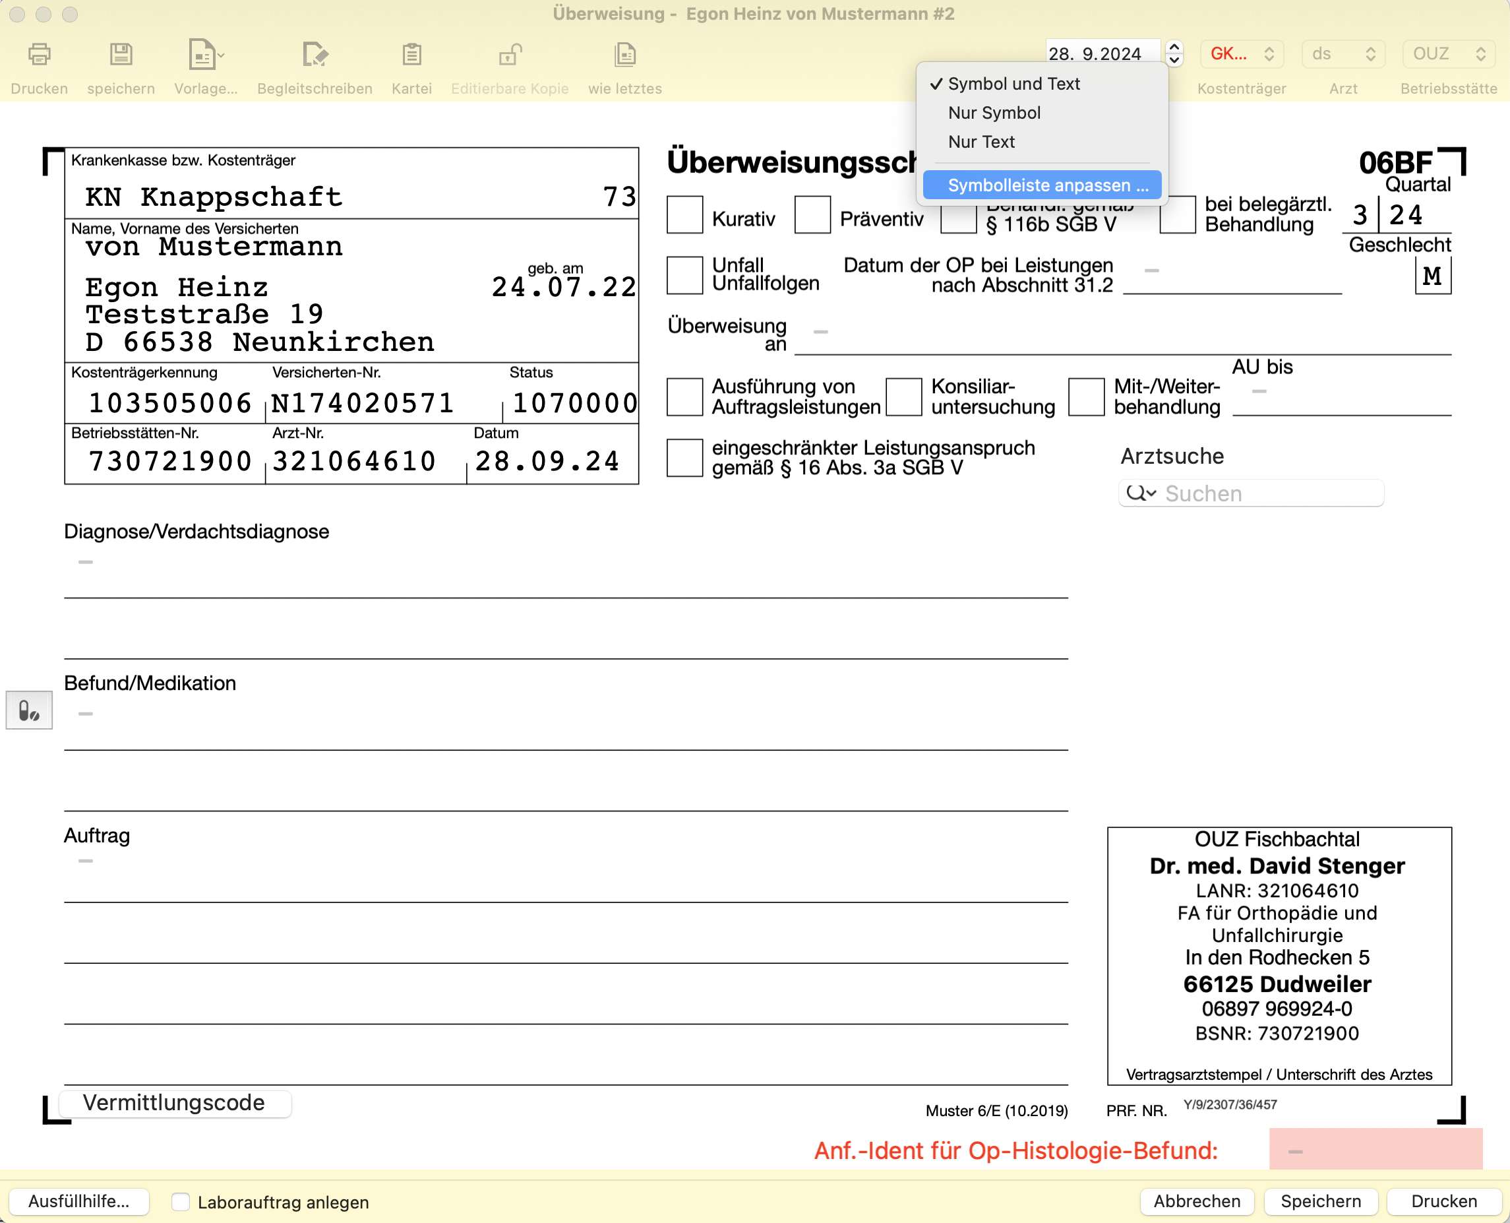This screenshot has height=1223, width=1510.
Task: Click the Status value 1070000
Action: pyautogui.click(x=575, y=403)
